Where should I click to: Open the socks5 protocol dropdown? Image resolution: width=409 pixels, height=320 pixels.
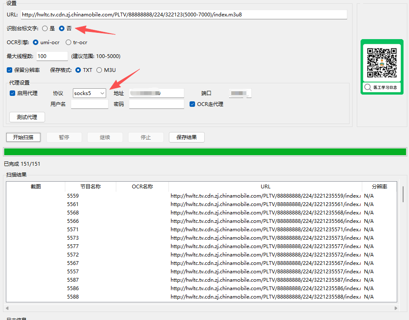pos(89,93)
